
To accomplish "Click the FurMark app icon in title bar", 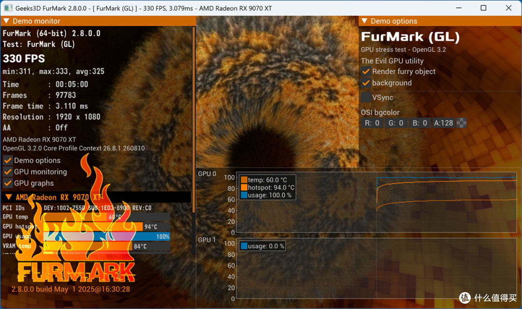I will coord(8,8).
